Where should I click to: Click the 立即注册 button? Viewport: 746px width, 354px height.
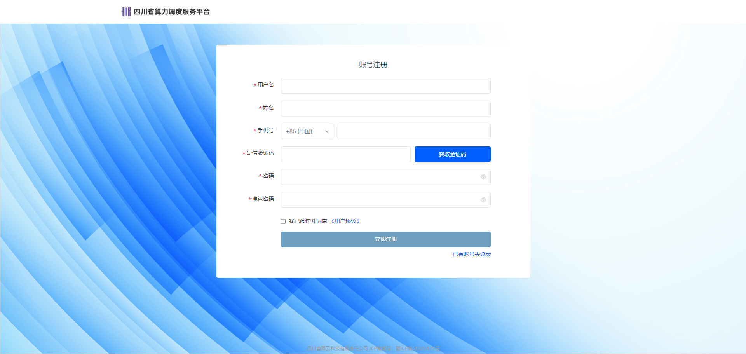pos(385,239)
